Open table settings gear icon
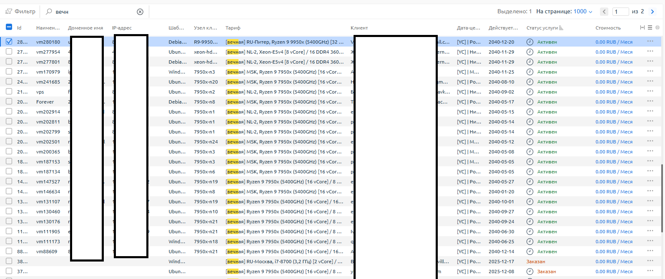 [657, 27]
